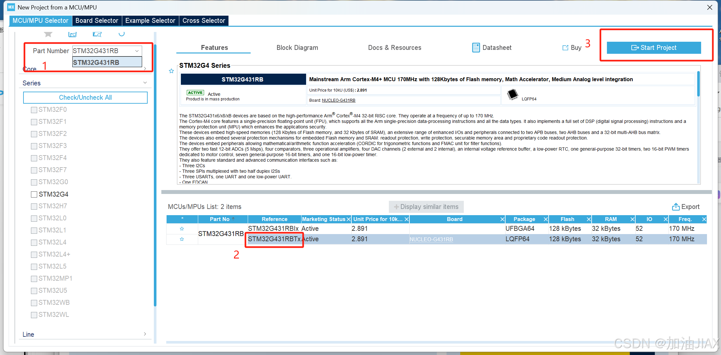This screenshot has width=721, height=355.
Task: Click the reset filters circular icon
Action: (122, 34)
